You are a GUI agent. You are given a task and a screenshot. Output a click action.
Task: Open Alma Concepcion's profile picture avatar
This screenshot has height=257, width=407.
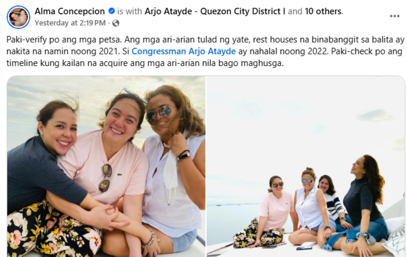[x=18, y=17]
